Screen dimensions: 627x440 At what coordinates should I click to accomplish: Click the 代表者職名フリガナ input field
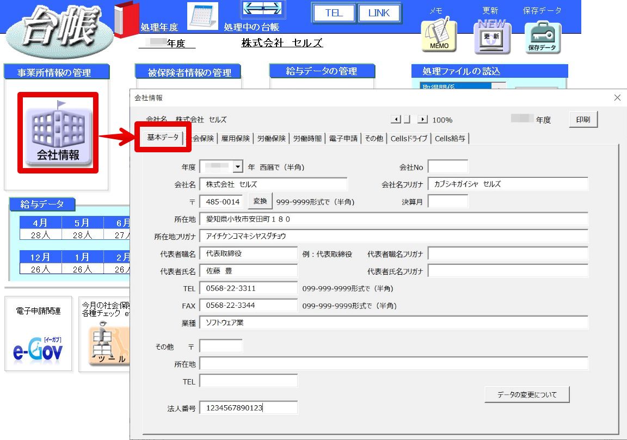pyautogui.click(x=508, y=253)
